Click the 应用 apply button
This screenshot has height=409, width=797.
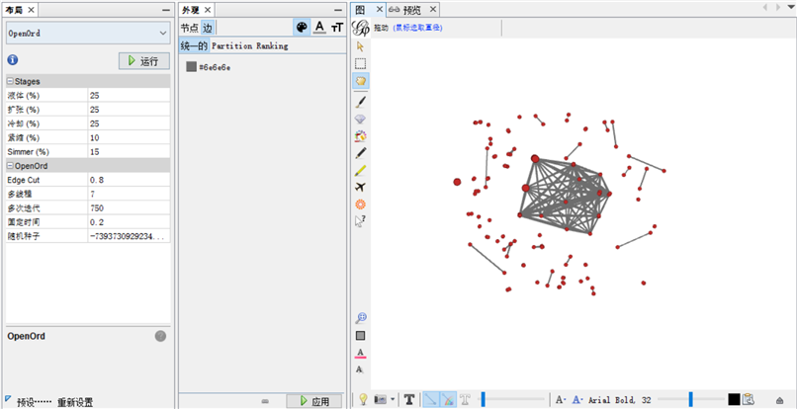314,401
